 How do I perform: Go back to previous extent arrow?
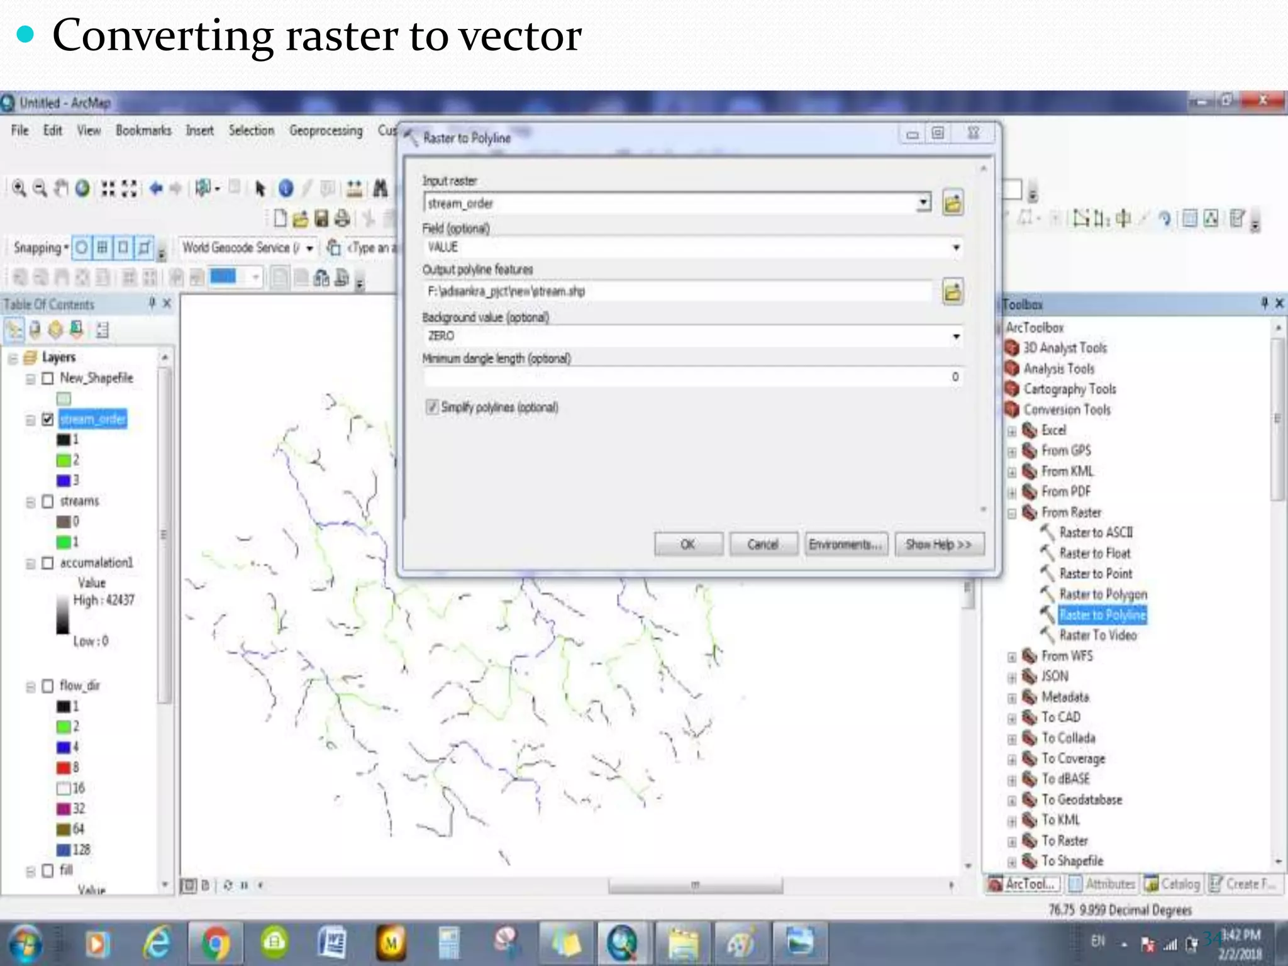click(x=156, y=188)
